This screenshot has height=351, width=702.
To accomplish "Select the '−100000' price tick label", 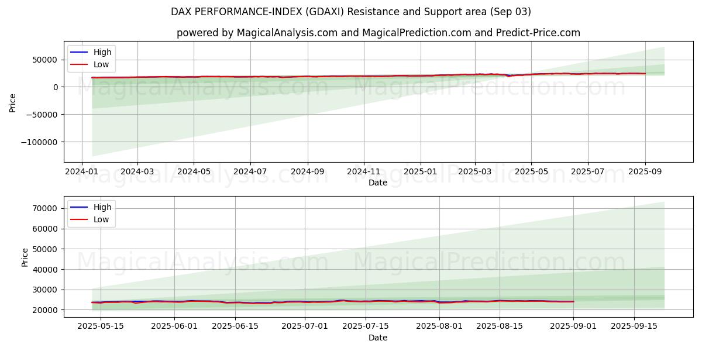I will coord(40,142).
